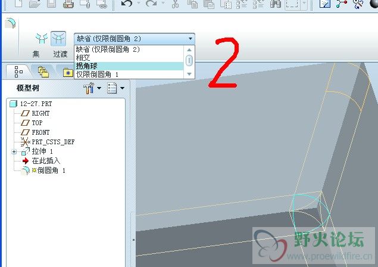Click the Redo arrow
The width and height of the screenshot is (378, 267).
tap(151, 4)
